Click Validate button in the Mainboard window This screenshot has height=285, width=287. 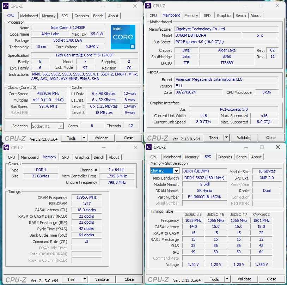click(244, 138)
